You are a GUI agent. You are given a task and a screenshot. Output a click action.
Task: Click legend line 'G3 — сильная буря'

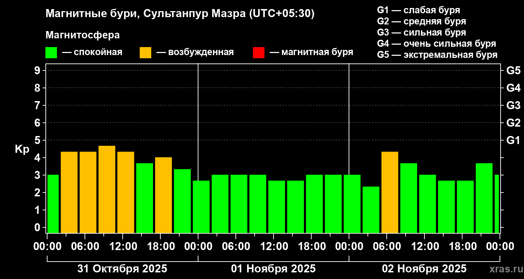pyautogui.click(x=421, y=32)
